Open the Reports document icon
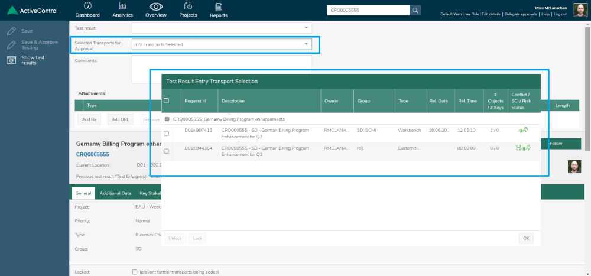Viewport: 591px width, 276px height. [218, 7]
